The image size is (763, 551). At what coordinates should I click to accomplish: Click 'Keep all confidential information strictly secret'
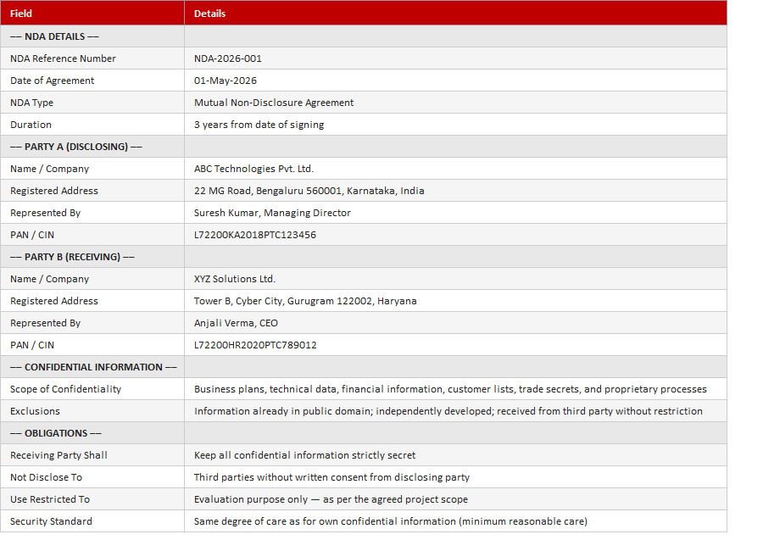point(304,455)
